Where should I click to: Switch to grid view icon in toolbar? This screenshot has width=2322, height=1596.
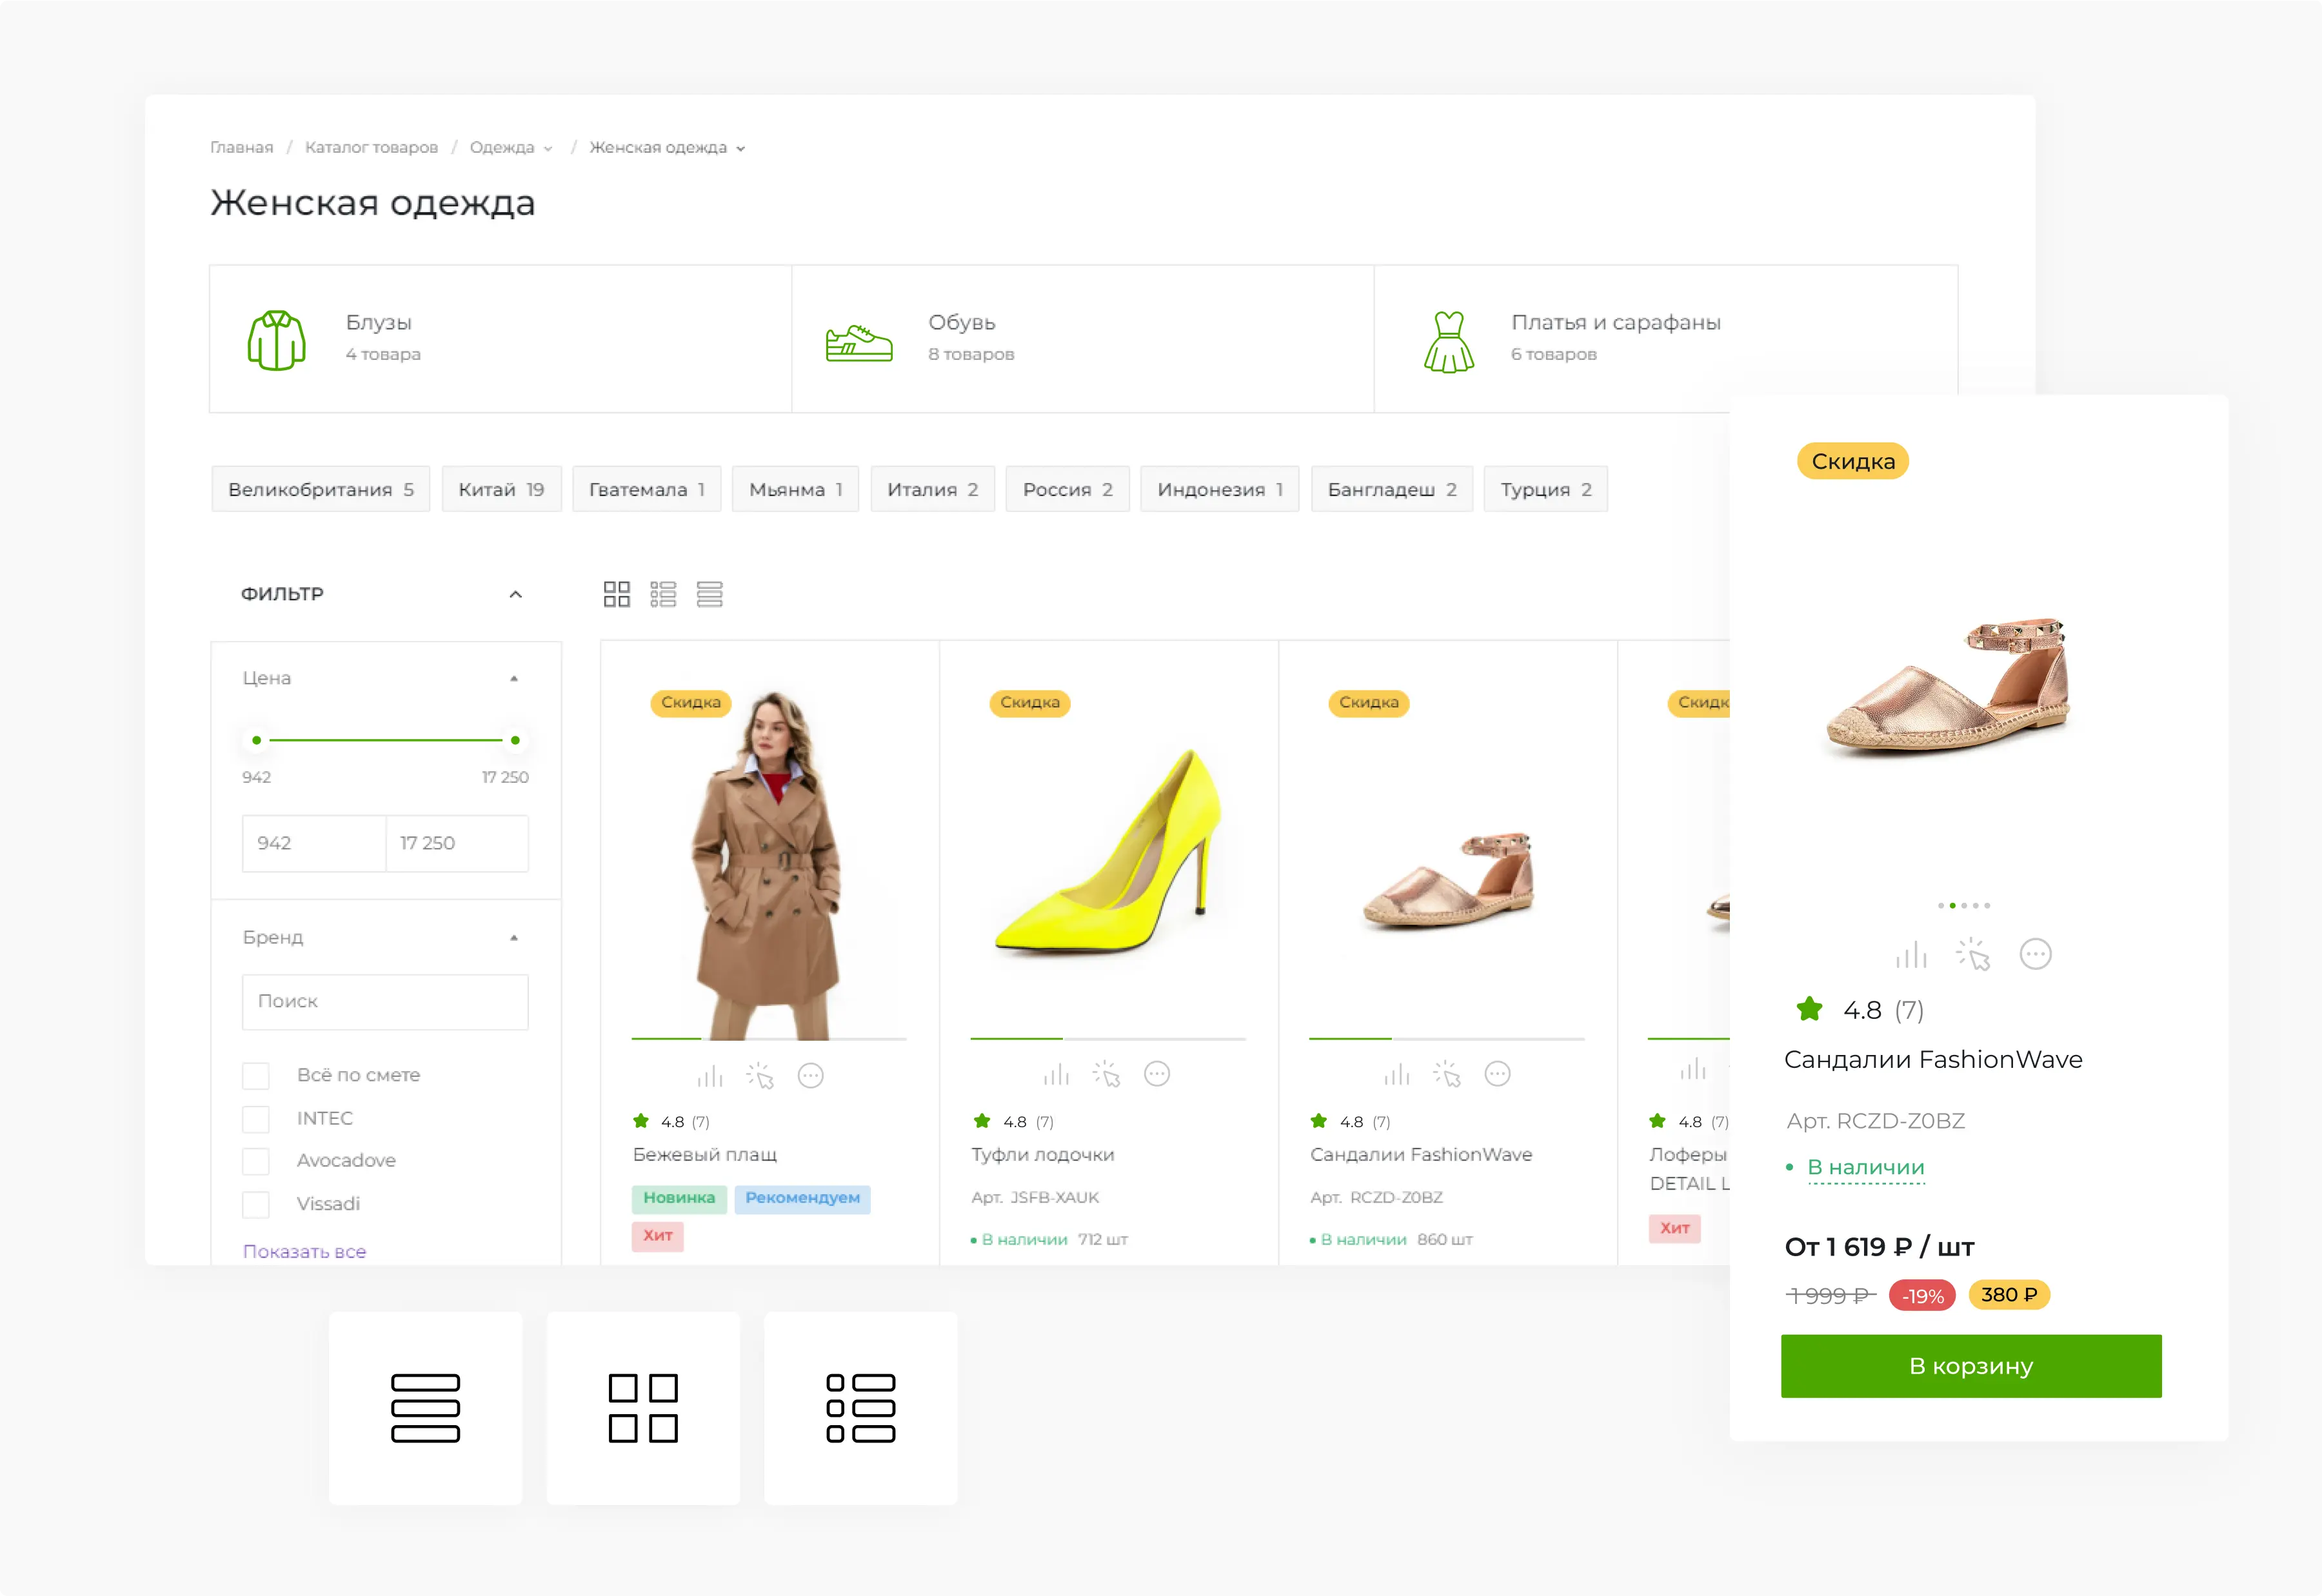616,594
